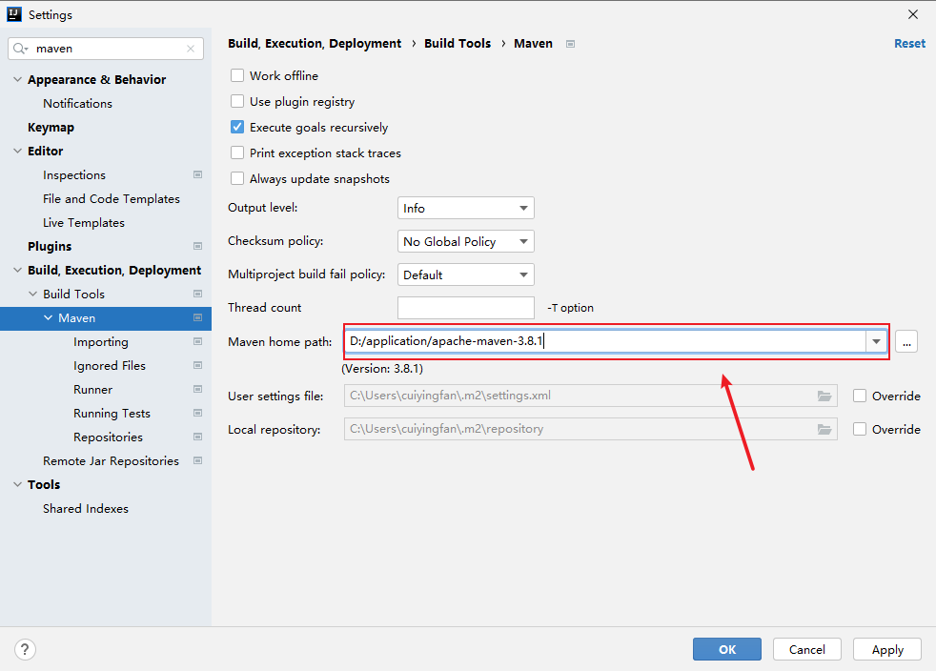
Task: Click the settings search box
Action: pyautogui.click(x=106, y=49)
